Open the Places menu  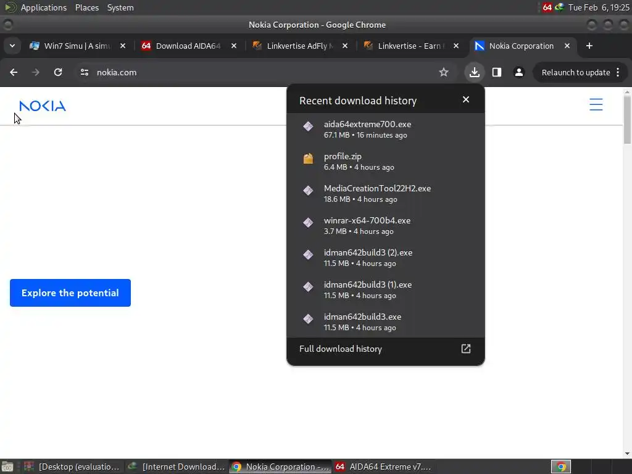tap(87, 7)
